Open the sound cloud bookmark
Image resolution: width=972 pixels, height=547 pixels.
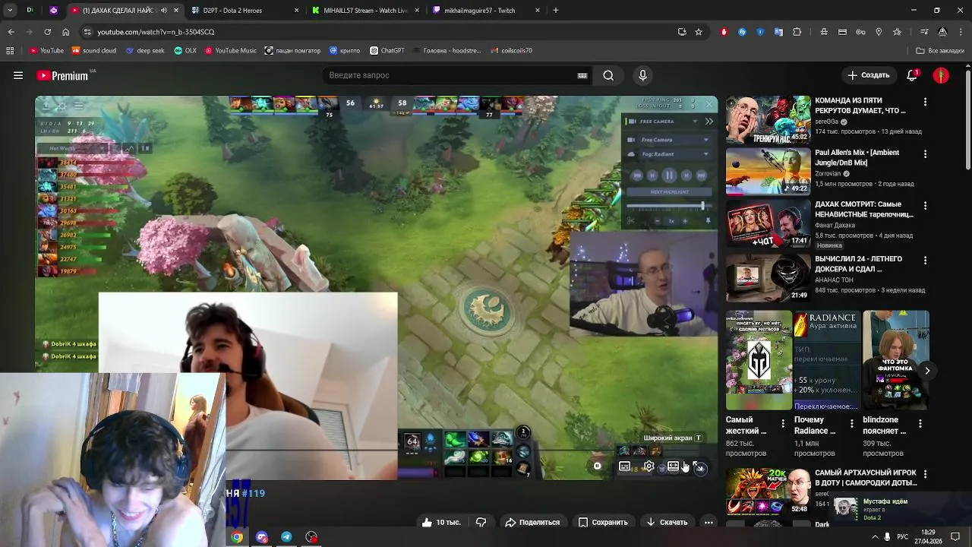94,51
